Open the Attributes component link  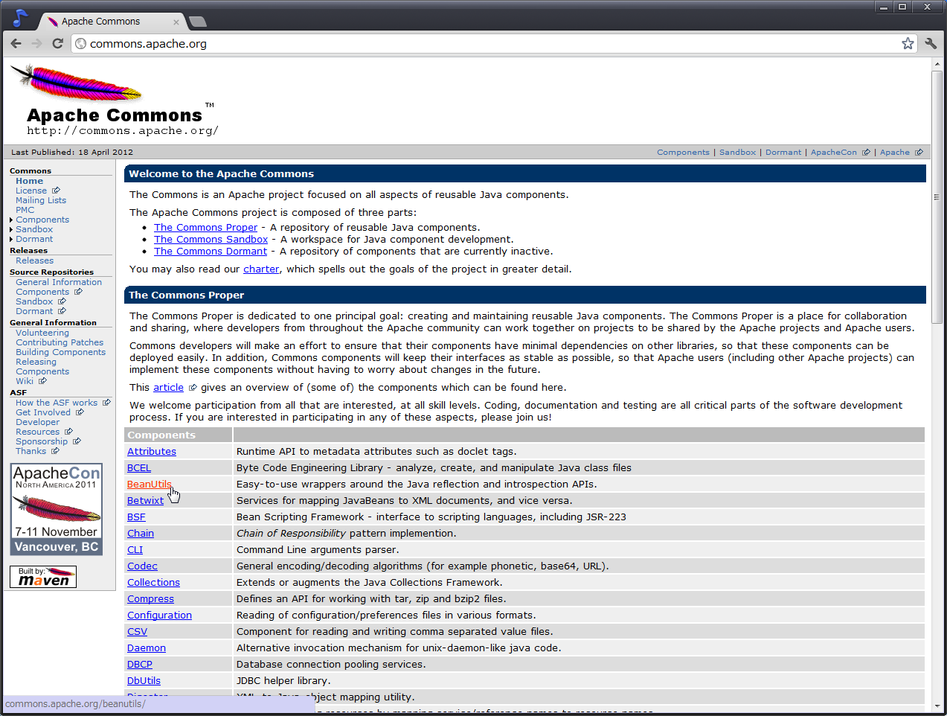(152, 452)
